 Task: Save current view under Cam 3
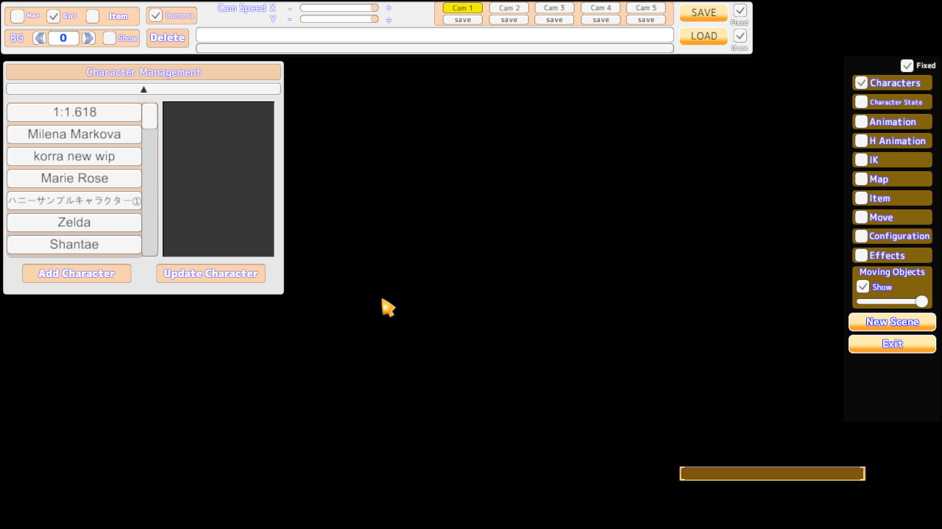tap(554, 20)
